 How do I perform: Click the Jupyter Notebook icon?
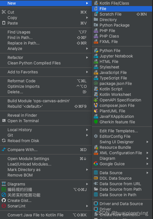96,56
